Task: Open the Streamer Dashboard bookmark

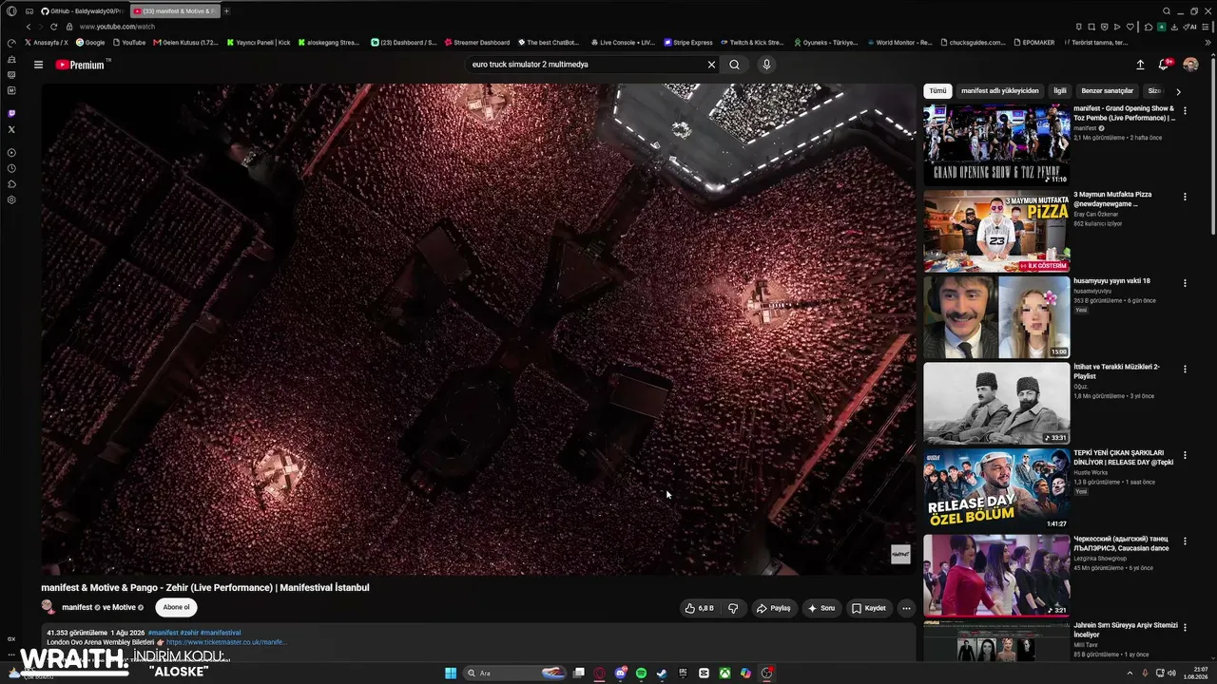Action: (x=476, y=43)
